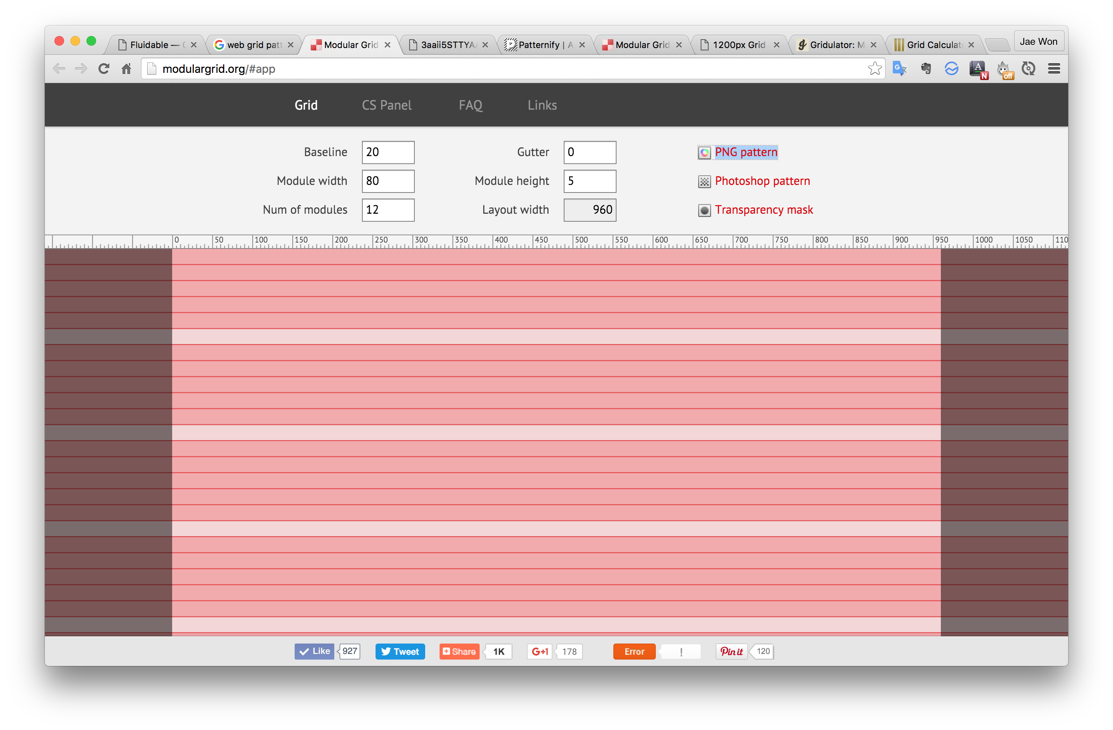Close the Grid Calculator tab
This screenshot has height=730, width=1113.
(x=971, y=45)
